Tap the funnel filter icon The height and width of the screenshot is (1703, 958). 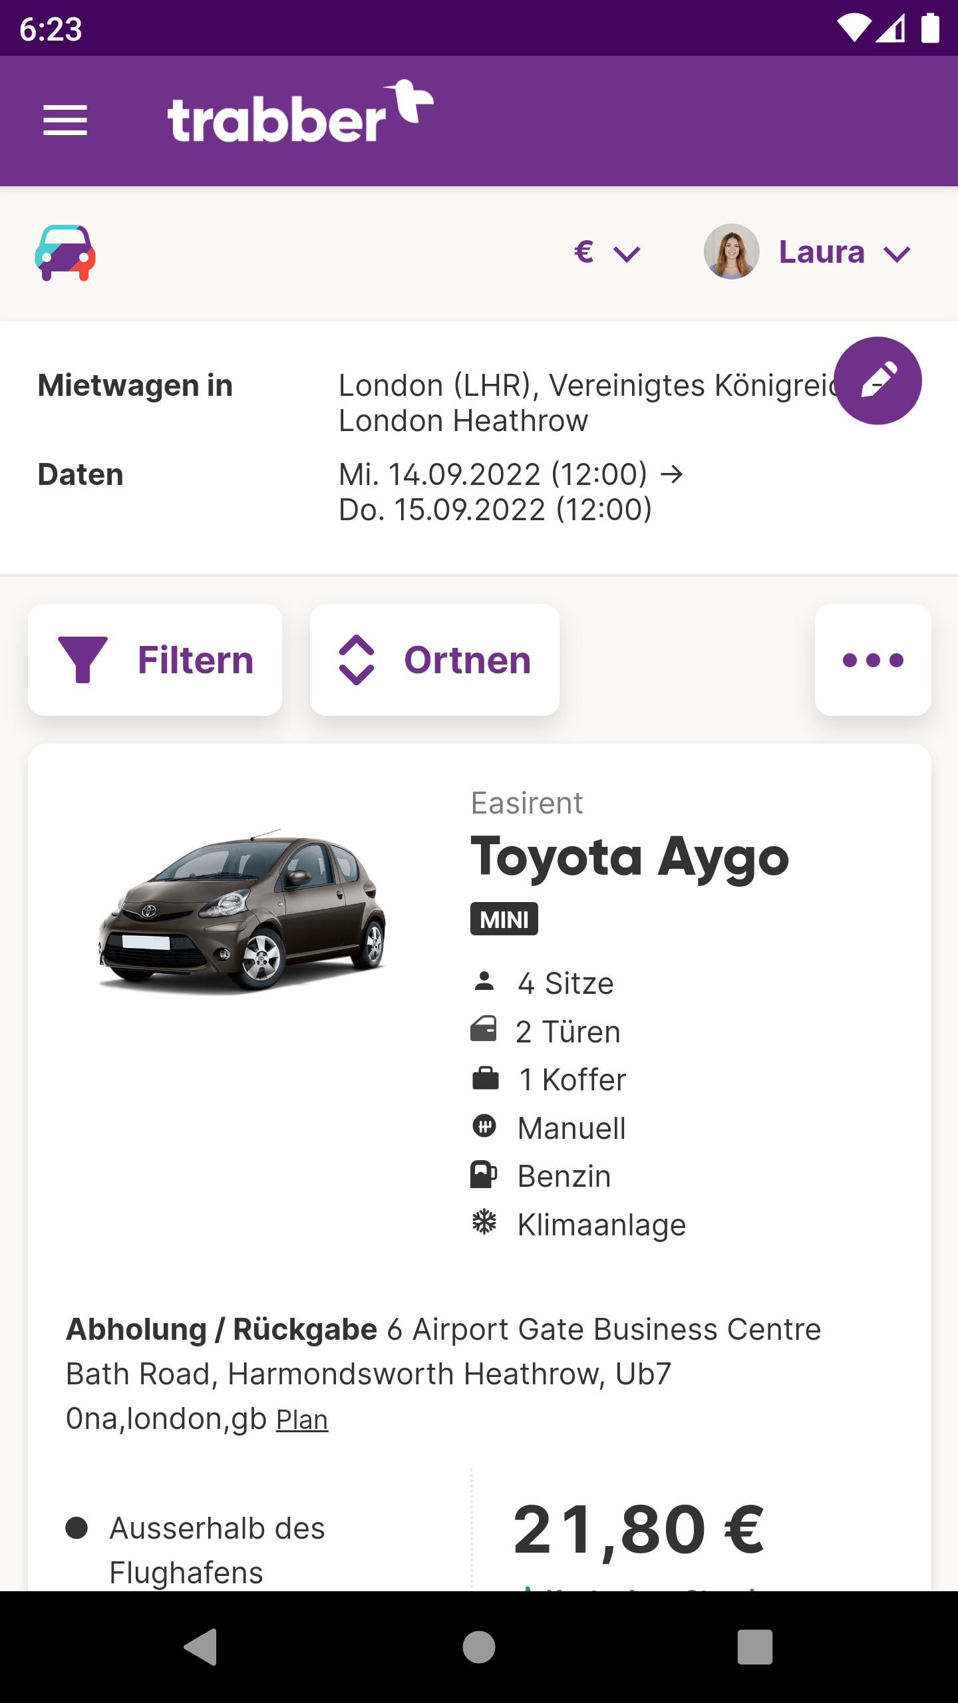click(83, 660)
